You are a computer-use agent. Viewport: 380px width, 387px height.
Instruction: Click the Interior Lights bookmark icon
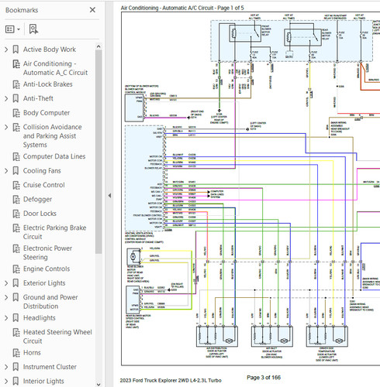coord(16,381)
